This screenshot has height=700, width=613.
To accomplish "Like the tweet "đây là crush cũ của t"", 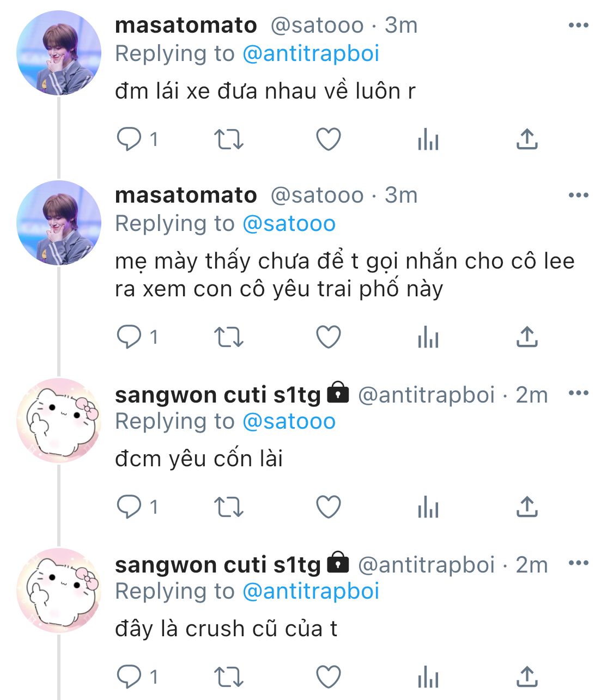I will 329,677.
